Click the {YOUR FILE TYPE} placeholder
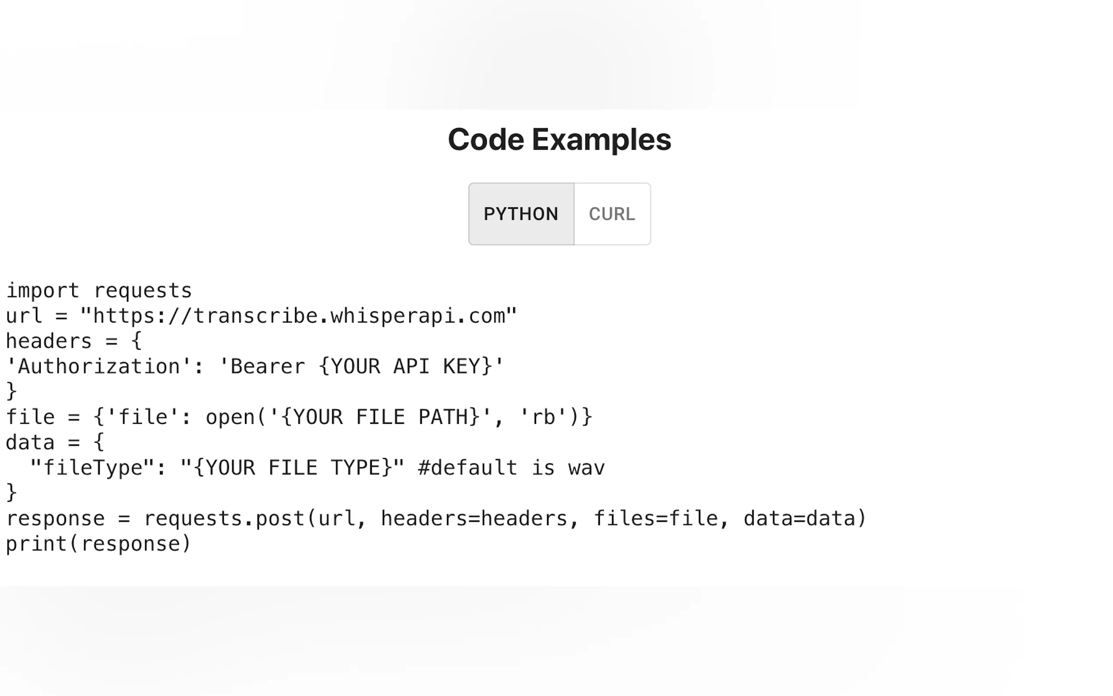 coord(293,468)
